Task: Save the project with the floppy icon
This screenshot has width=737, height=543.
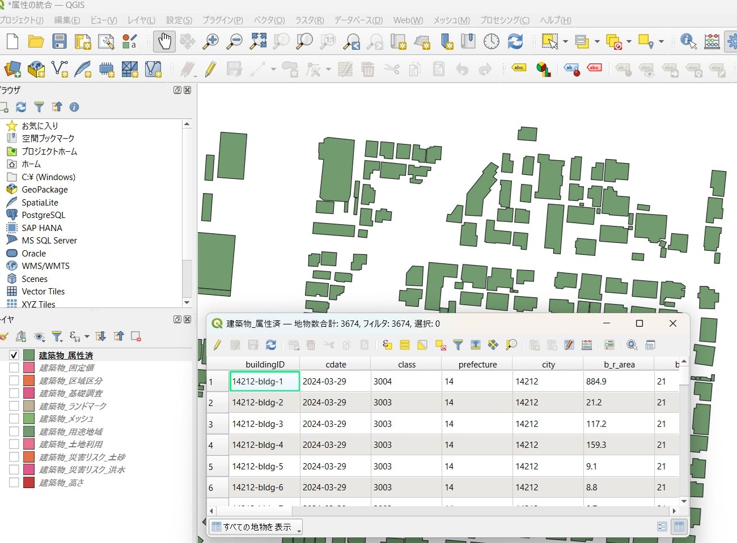Action: 59,41
